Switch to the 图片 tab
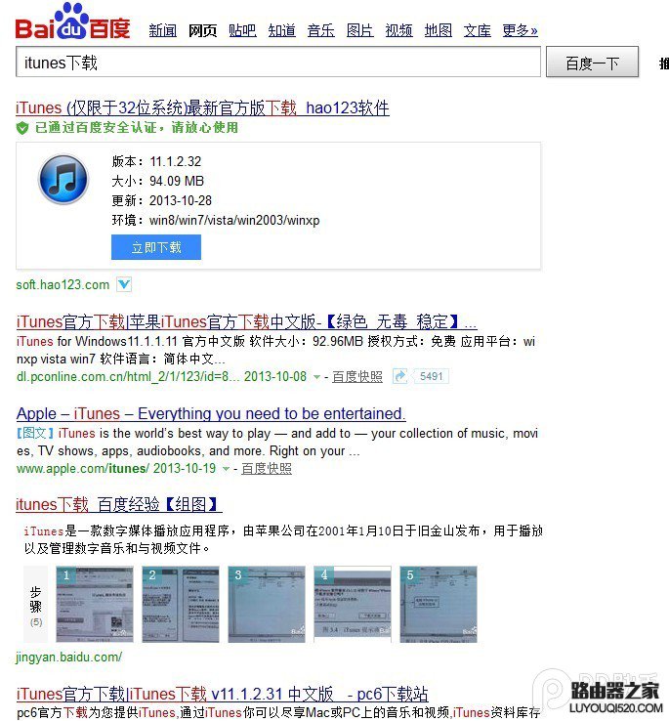Viewport: 669px width, 721px height. [x=360, y=30]
